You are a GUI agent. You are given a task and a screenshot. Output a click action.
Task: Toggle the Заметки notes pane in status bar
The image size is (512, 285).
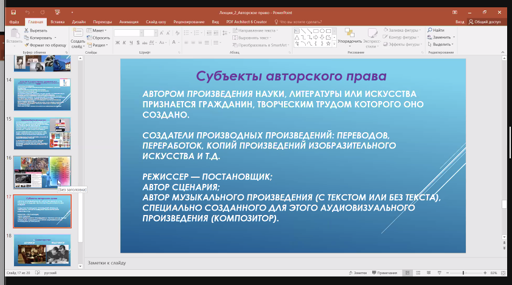358,273
